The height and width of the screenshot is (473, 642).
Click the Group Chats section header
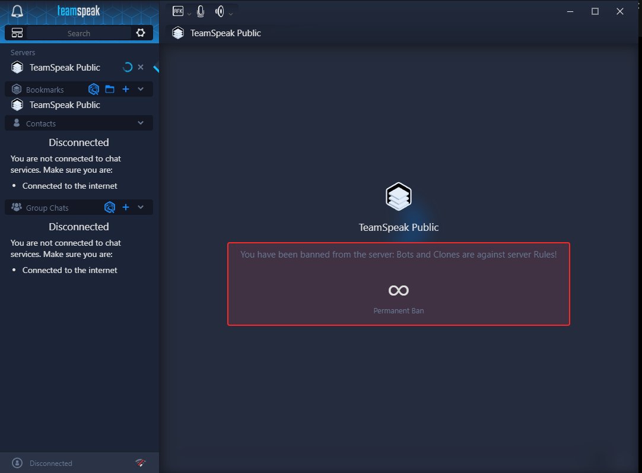(78, 207)
